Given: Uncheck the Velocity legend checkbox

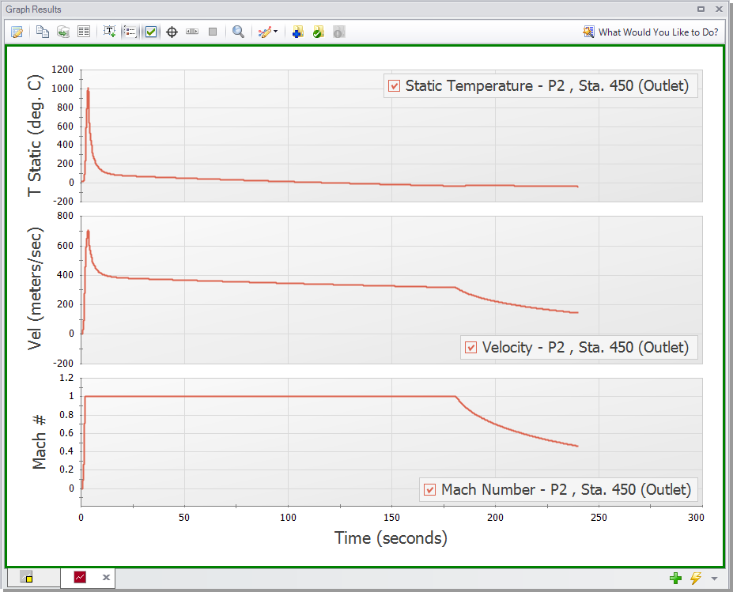Looking at the screenshot, I should pos(471,347).
